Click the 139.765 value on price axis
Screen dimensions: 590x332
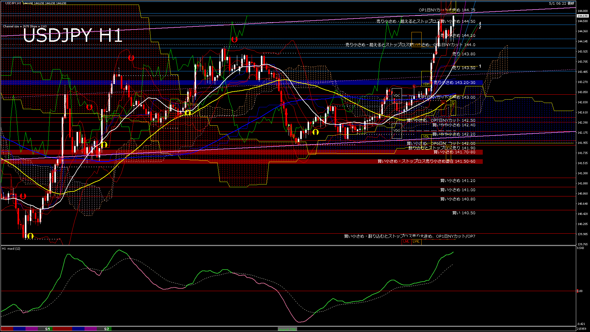[x=582, y=244]
